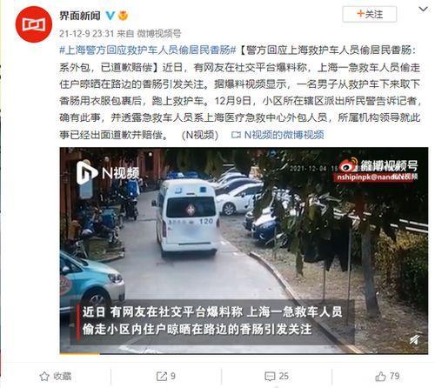The height and width of the screenshot is (388, 435).
Task: Expand the post options chevron
Action: point(423,10)
